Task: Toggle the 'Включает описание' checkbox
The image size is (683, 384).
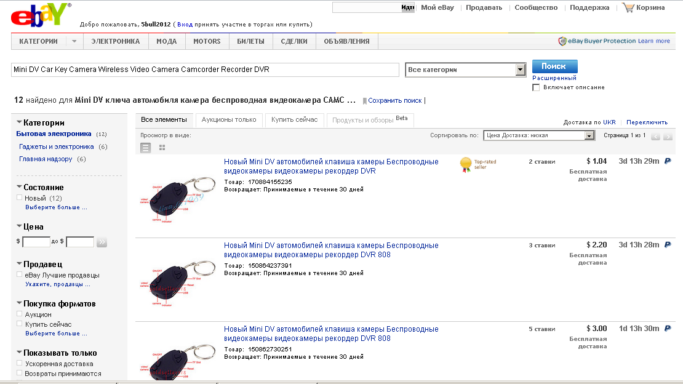Action: pos(536,87)
